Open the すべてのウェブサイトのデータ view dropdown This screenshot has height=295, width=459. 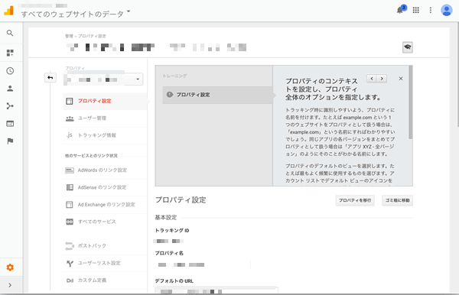[76, 14]
